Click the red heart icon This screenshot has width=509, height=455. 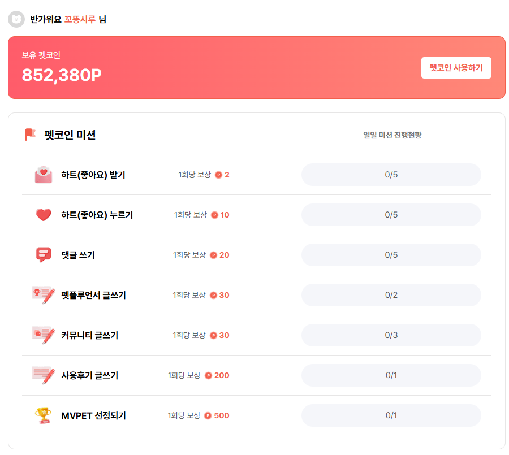click(43, 215)
